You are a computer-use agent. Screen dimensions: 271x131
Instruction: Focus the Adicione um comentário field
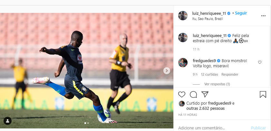pyautogui.click(x=213, y=128)
